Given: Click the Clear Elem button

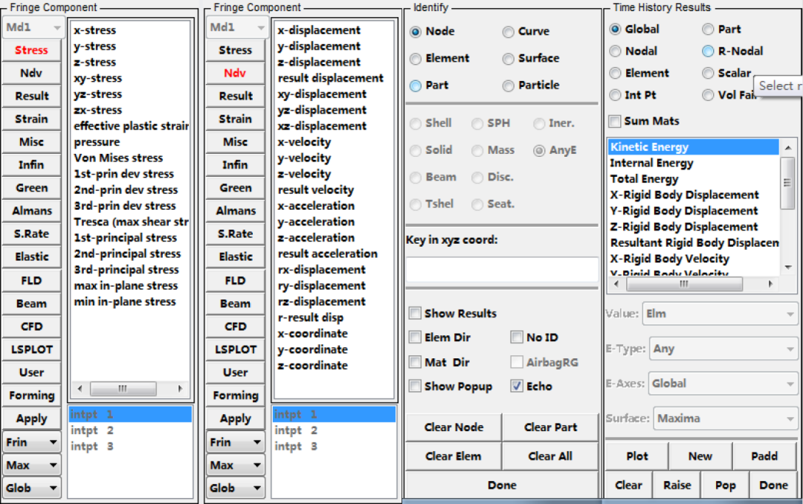Looking at the screenshot, I should tap(454, 456).
